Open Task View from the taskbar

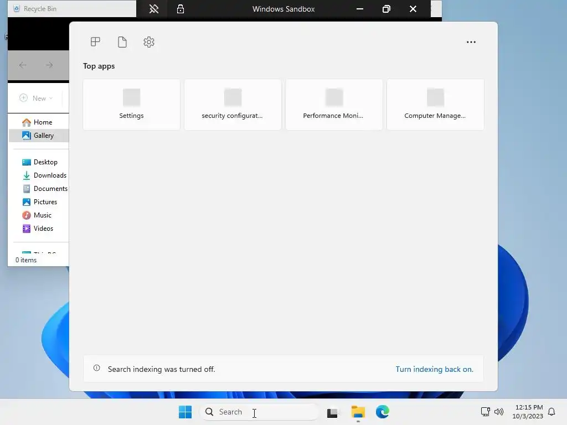point(333,412)
